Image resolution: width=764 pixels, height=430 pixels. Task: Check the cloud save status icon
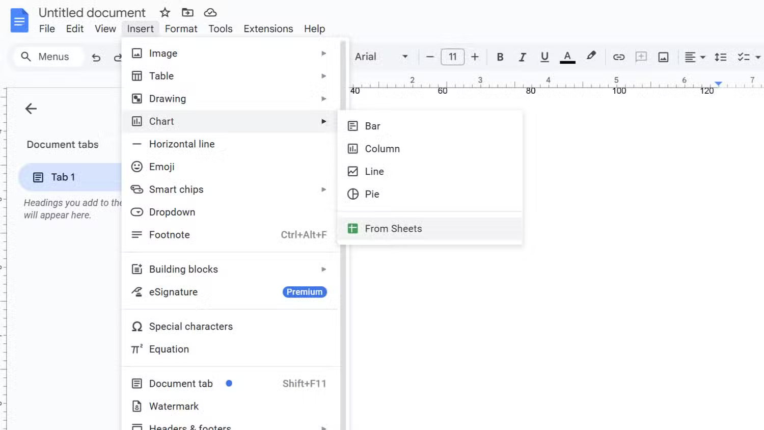[210, 12]
